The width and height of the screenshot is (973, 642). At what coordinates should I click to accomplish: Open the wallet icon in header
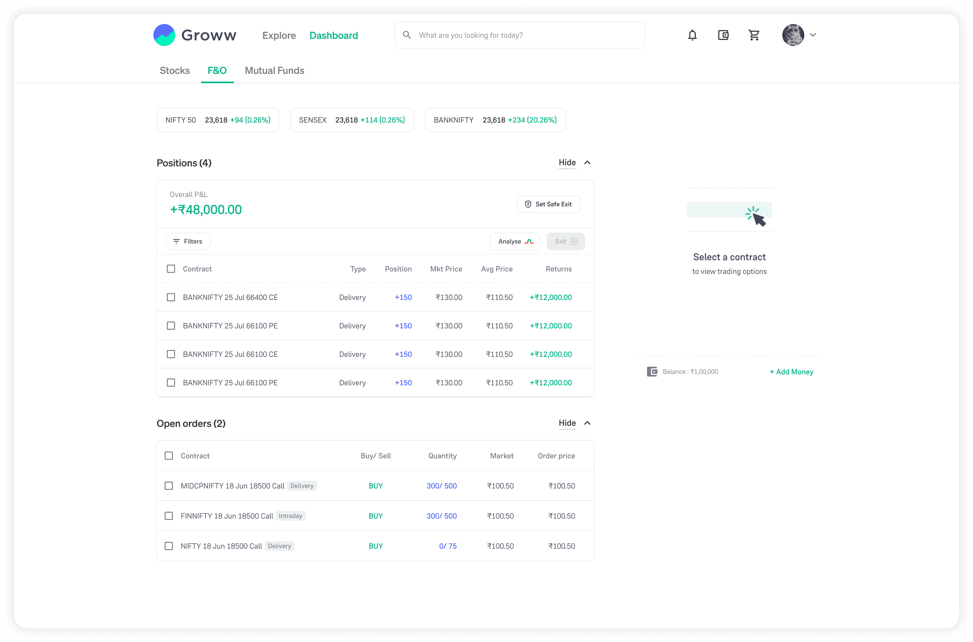point(723,35)
